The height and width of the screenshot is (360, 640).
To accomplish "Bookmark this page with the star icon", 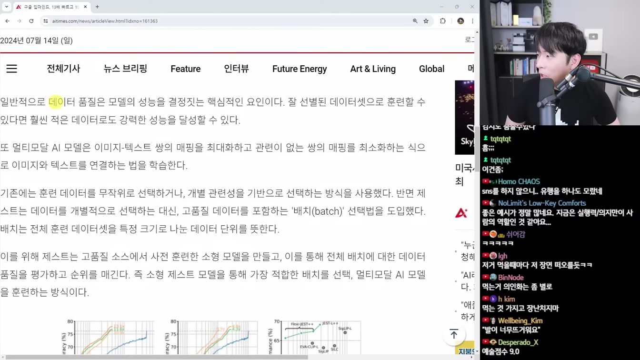I will (x=426, y=21).
